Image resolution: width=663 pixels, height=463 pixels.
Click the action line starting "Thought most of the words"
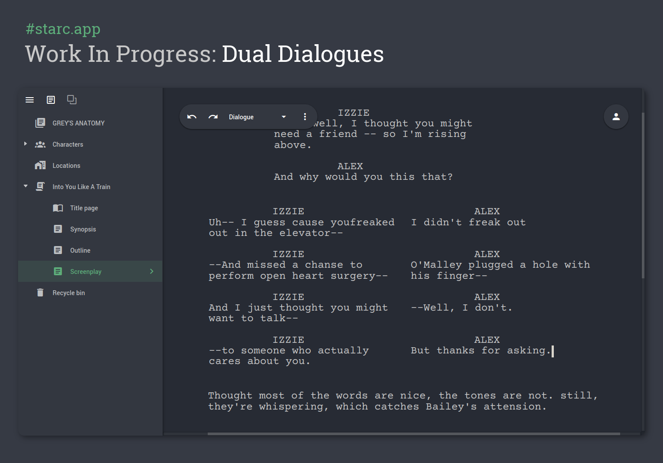pos(403,395)
